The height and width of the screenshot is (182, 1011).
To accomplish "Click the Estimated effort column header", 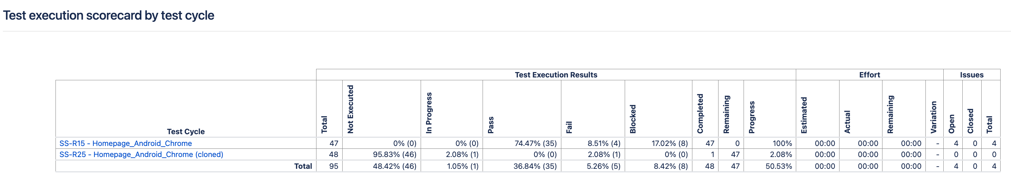I will pyautogui.click(x=804, y=115).
